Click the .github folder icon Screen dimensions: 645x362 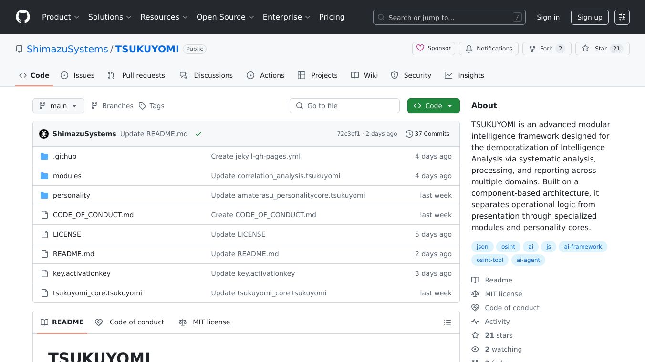44,156
